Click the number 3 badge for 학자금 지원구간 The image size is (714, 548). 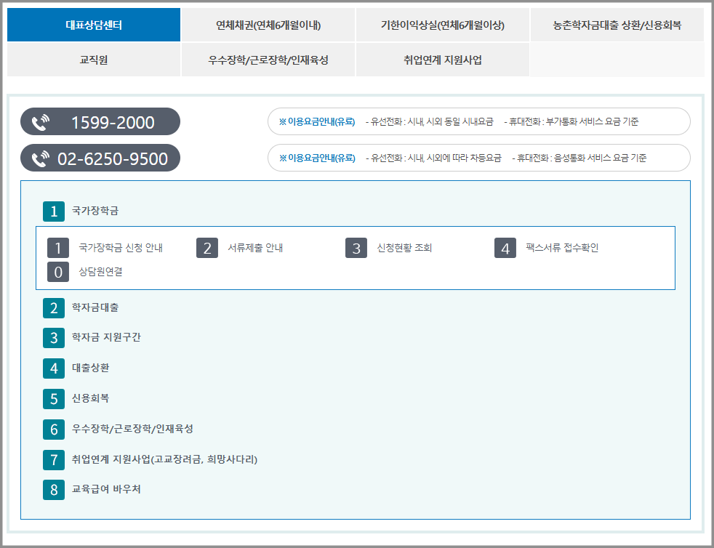[x=53, y=337]
